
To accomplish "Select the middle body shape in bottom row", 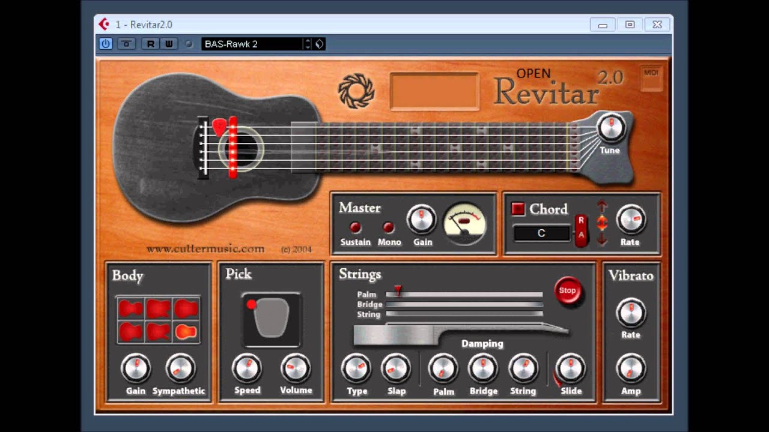I will coord(158,331).
